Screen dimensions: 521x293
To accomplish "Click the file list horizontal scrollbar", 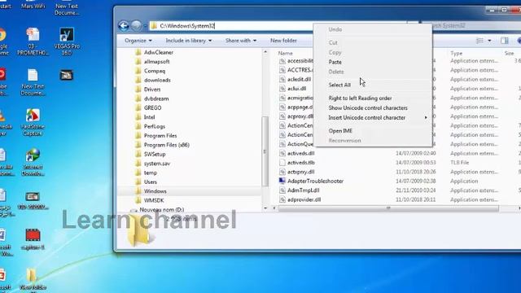I will (x=388, y=208).
